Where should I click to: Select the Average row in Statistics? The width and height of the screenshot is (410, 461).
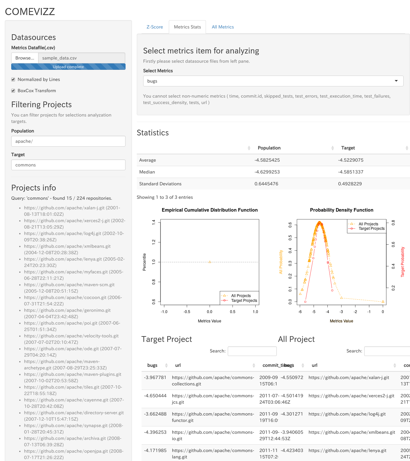click(273, 160)
